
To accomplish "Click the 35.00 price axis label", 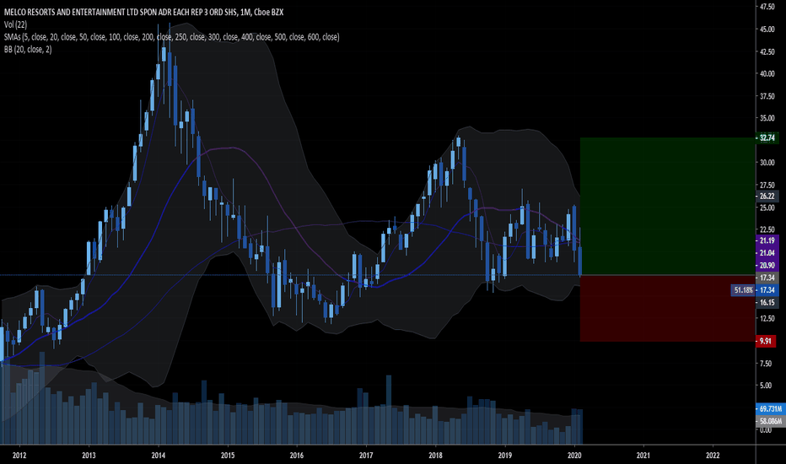I will pos(767,118).
